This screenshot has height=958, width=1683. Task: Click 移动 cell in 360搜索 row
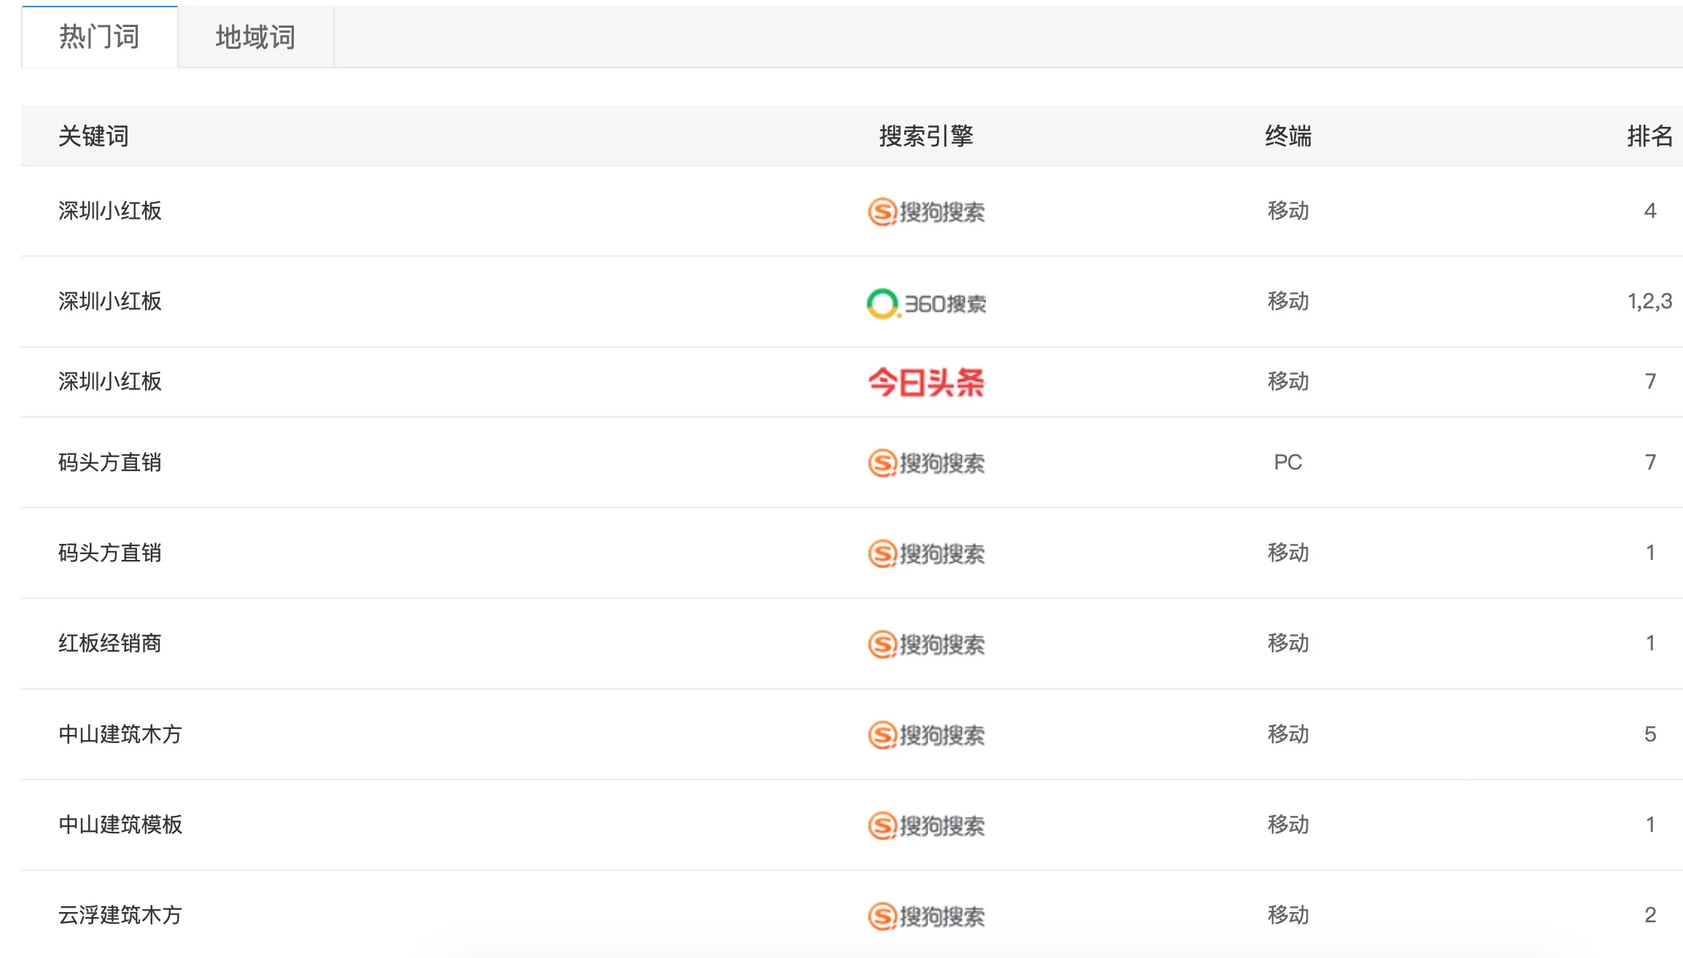tap(1288, 301)
